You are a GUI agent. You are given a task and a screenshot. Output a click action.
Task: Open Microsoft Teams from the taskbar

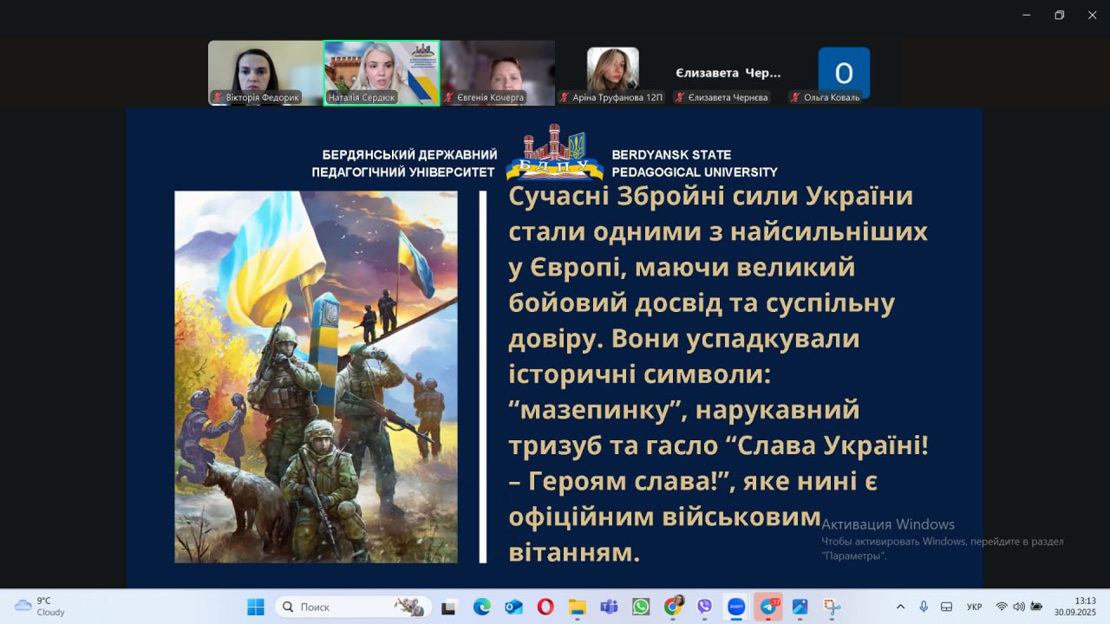coord(609,607)
